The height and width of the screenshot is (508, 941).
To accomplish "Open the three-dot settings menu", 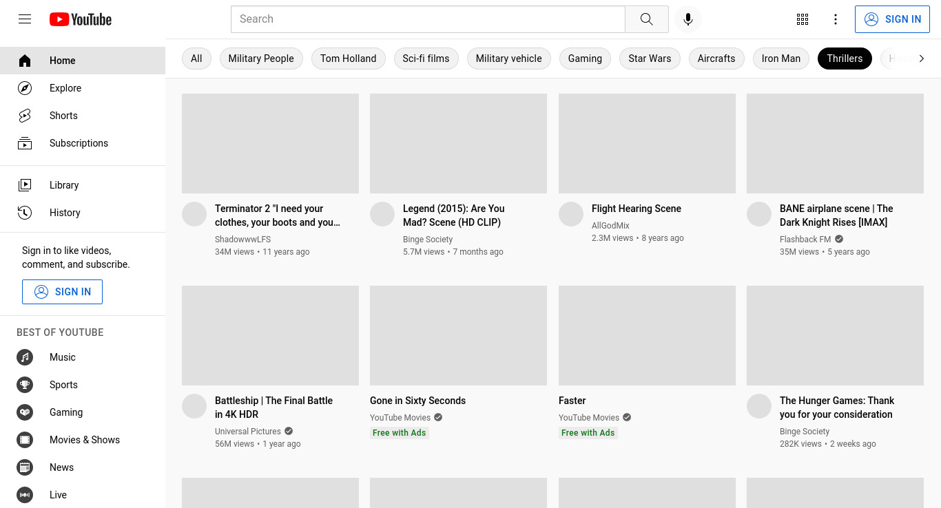I will click(835, 19).
